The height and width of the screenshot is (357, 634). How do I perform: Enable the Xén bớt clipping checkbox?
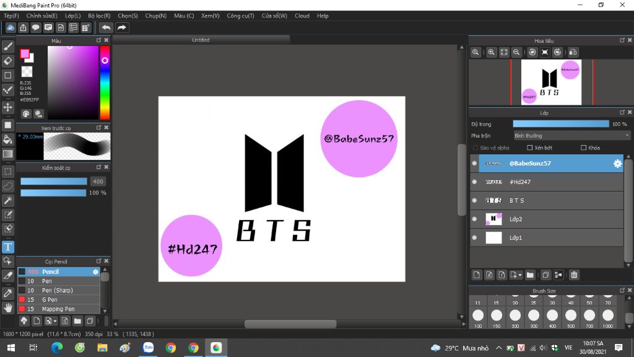pyautogui.click(x=530, y=148)
